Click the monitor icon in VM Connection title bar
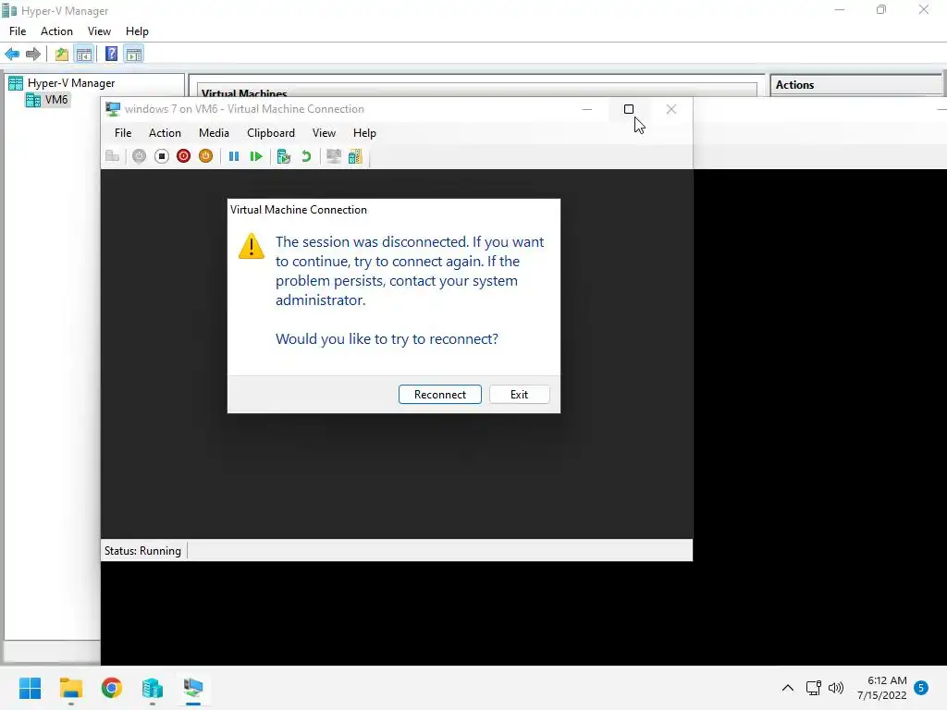947x710 pixels. click(x=113, y=109)
